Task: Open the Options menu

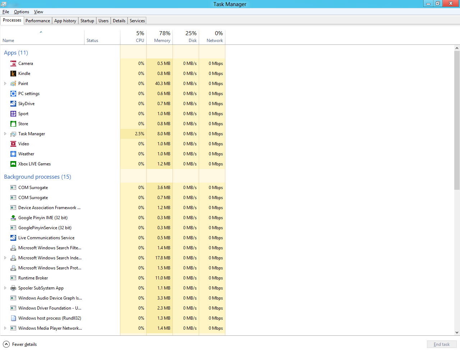Action: (x=22, y=12)
